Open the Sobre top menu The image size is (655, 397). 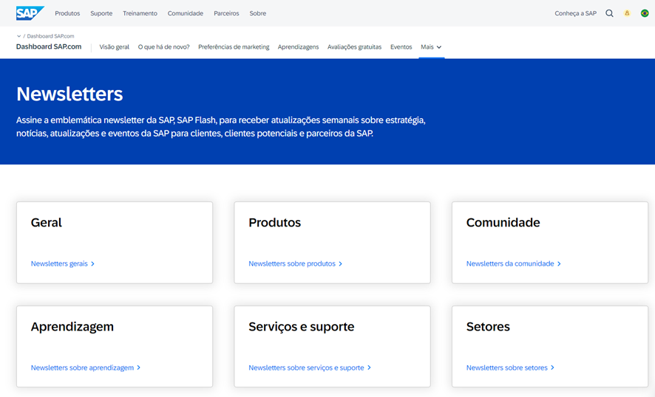(x=258, y=13)
